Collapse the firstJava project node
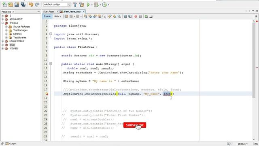 tap(3, 23)
